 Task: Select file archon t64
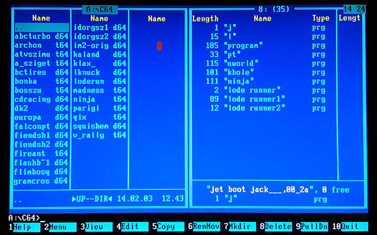click(x=41, y=45)
